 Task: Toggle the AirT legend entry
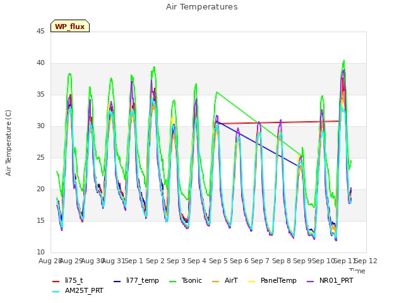[225, 280]
